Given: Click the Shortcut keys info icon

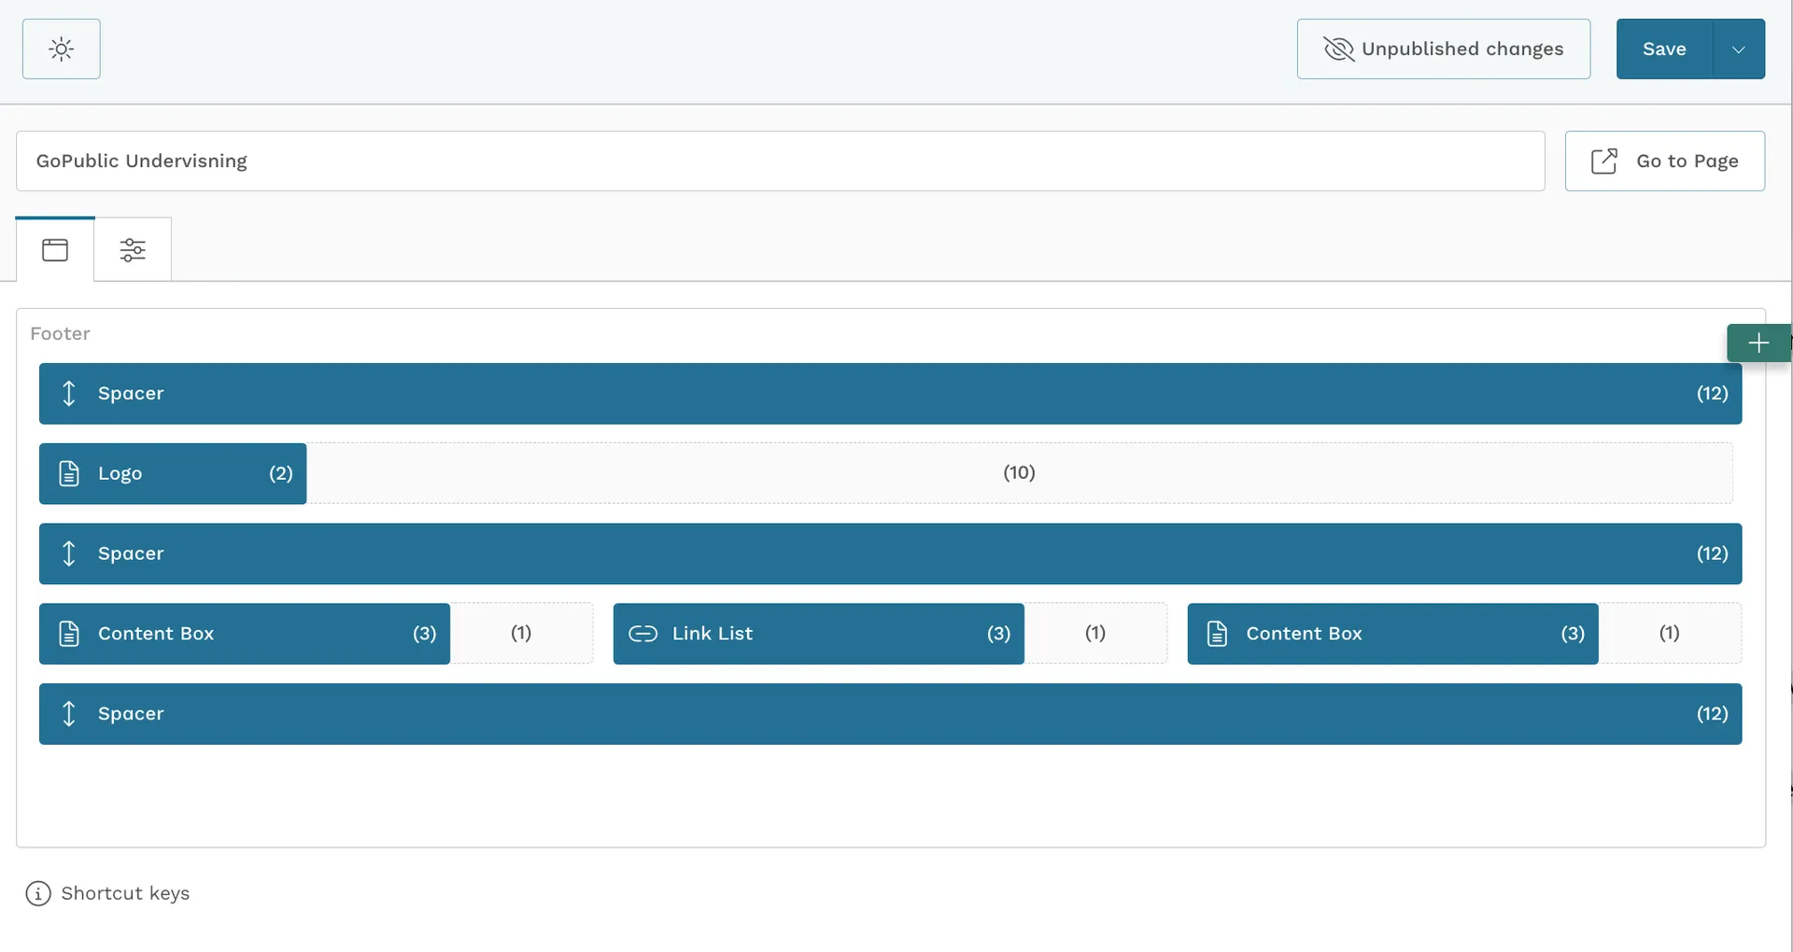Looking at the screenshot, I should pos(38,894).
